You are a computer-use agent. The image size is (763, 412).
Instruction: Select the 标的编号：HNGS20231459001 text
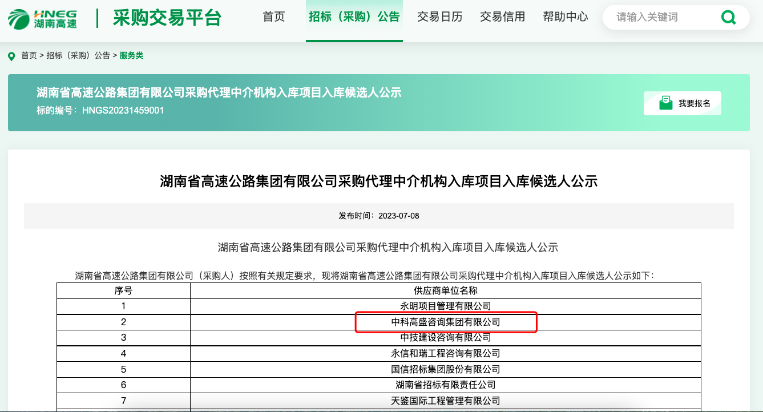[100, 110]
